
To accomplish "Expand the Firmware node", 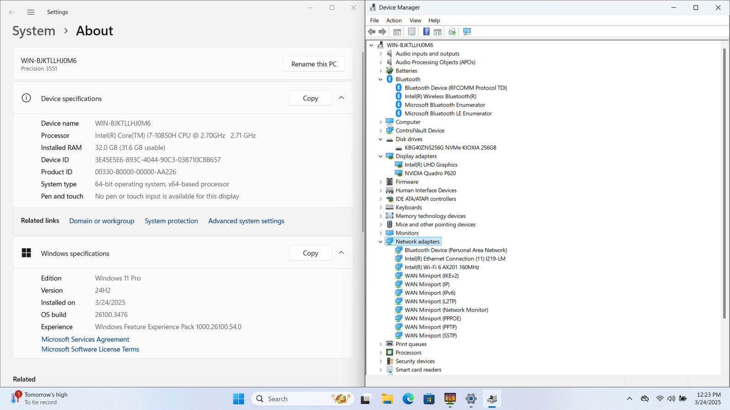I will [381, 182].
